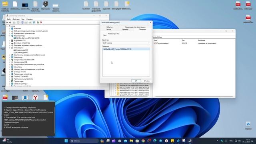This screenshot has height=144, width=256.
Task: Click the registry values pane horizontal scrollbar
Action: point(194,97)
